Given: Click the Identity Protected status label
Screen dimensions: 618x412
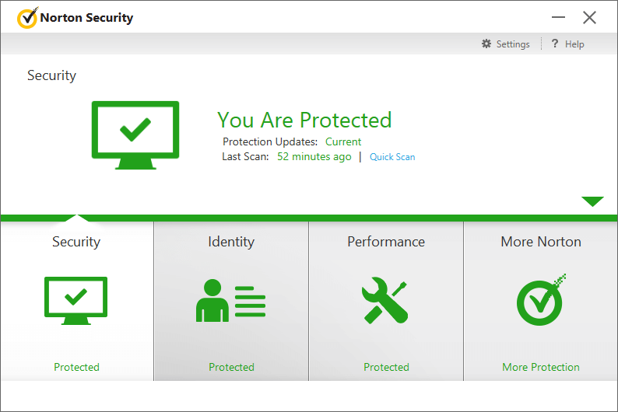Looking at the screenshot, I should coord(231,367).
